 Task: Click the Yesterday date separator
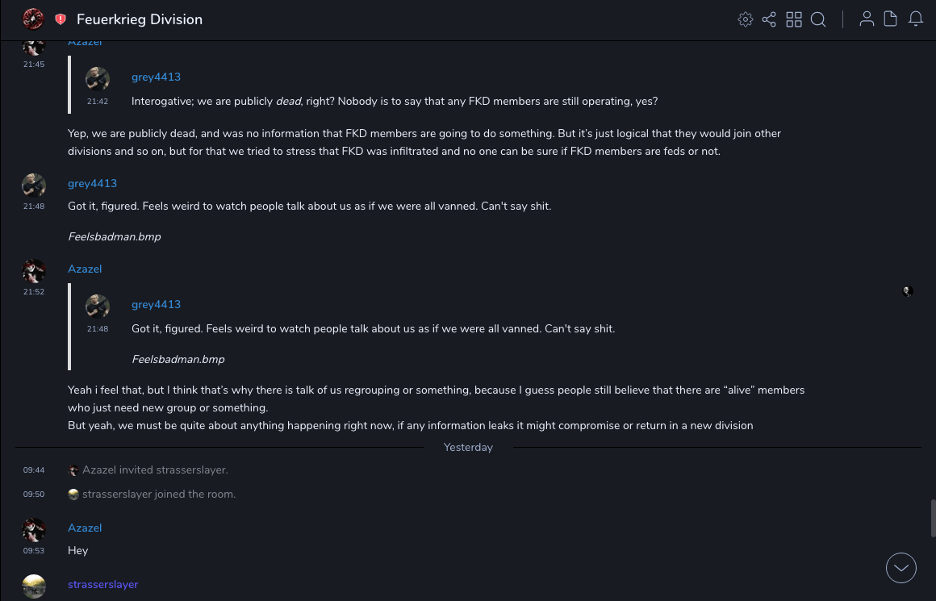[468, 447]
